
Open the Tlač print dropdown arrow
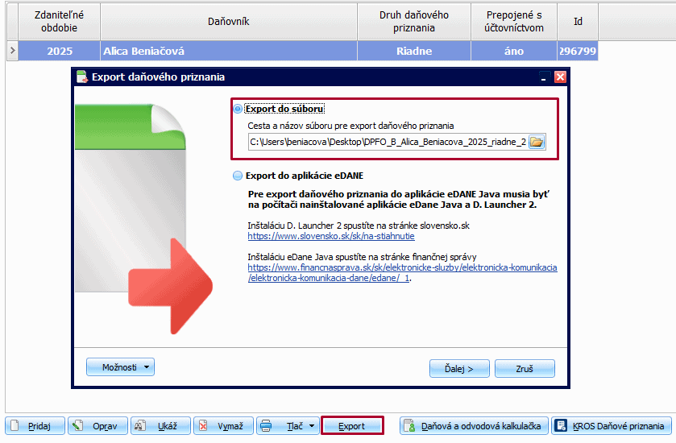tap(312, 426)
